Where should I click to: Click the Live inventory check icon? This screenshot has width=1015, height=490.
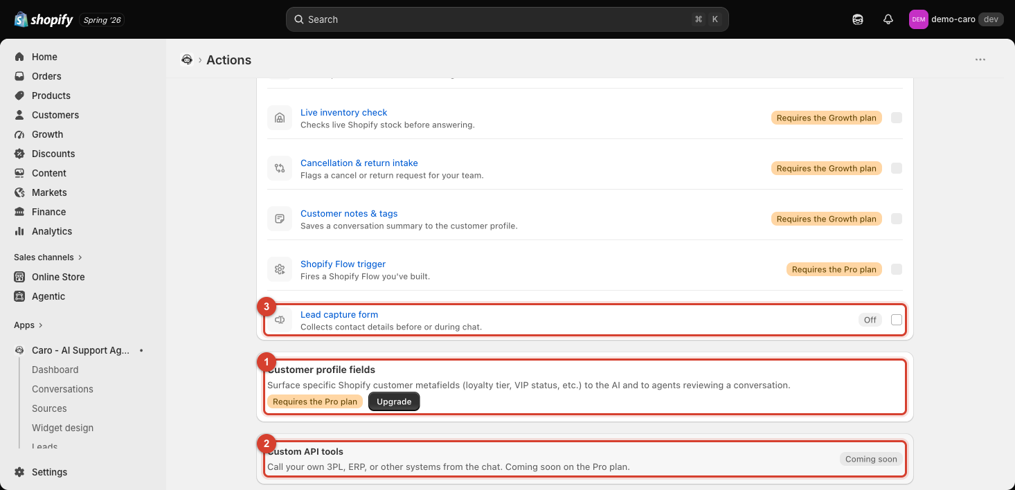(280, 118)
